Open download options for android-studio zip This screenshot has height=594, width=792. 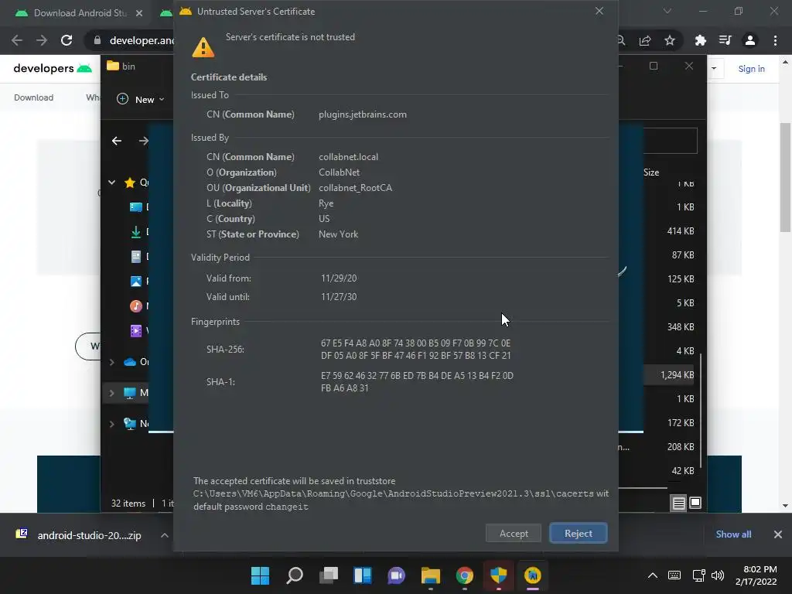(x=164, y=535)
